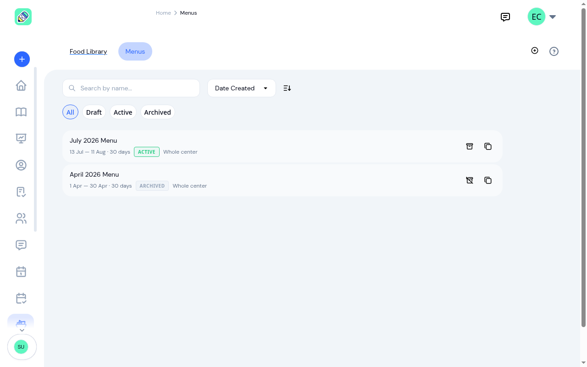Click the blue plus button in the sidebar
Image resolution: width=587 pixels, height=367 pixels.
pyautogui.click(x=22, y=59)
